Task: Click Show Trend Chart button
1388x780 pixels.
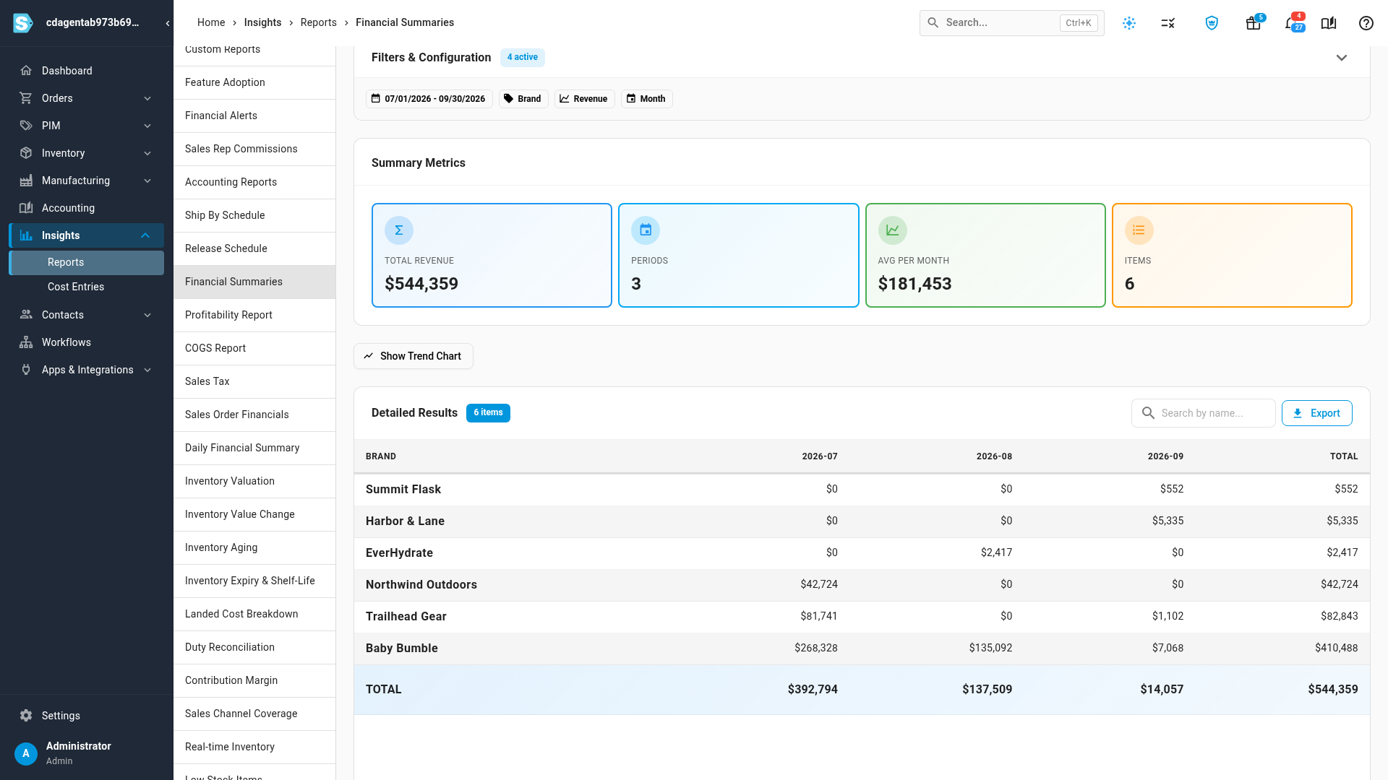Action: tap(413, 356)
